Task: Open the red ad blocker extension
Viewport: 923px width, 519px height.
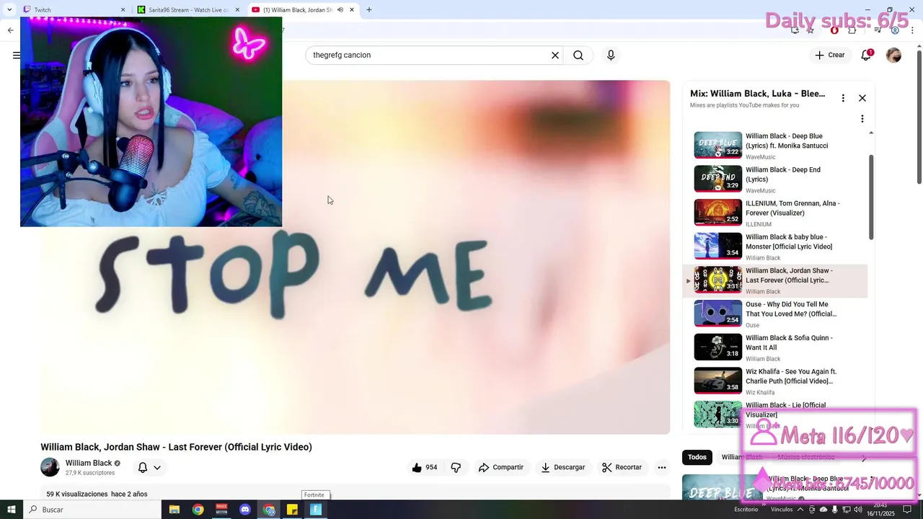Action: 834,30
